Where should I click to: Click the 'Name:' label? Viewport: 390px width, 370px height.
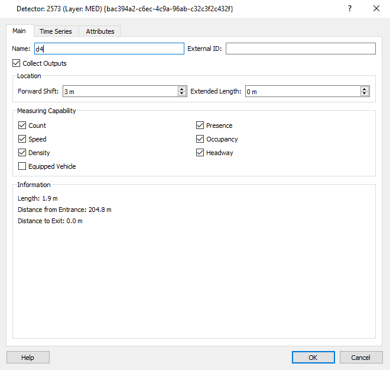[x=21, y=49]
